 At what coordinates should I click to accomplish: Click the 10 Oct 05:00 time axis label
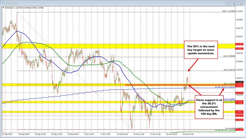(x=122, y=134)
